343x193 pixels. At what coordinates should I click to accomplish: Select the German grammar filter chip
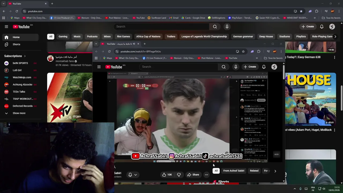(243, 36)
